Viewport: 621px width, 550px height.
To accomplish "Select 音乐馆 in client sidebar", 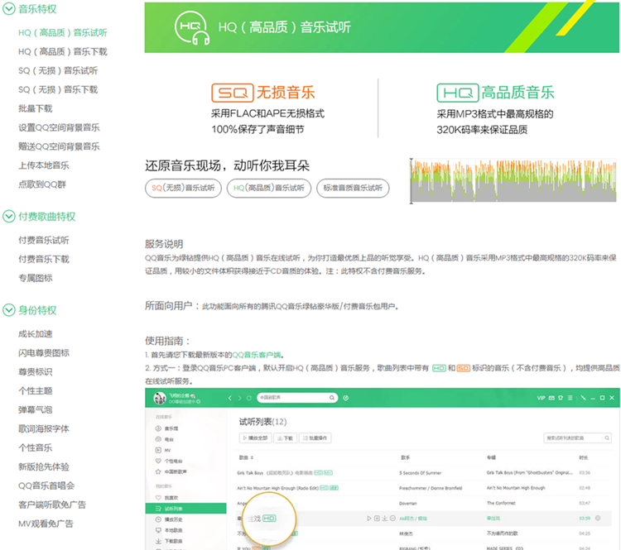I will [x=167, y=428].
